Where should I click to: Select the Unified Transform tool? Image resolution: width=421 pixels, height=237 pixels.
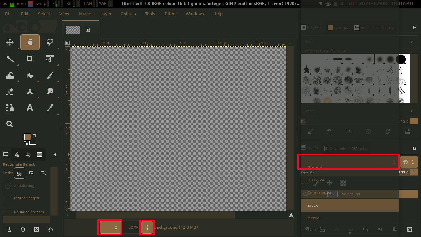[50, 59]
